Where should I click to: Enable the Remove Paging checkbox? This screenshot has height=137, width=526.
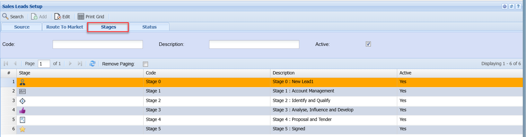[145, 64]
